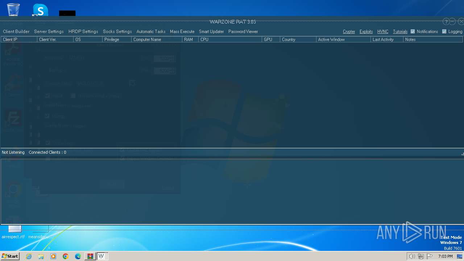464x261 pixels.
Task: Open Mass Execute menu
Action: [x=182, y=32]
